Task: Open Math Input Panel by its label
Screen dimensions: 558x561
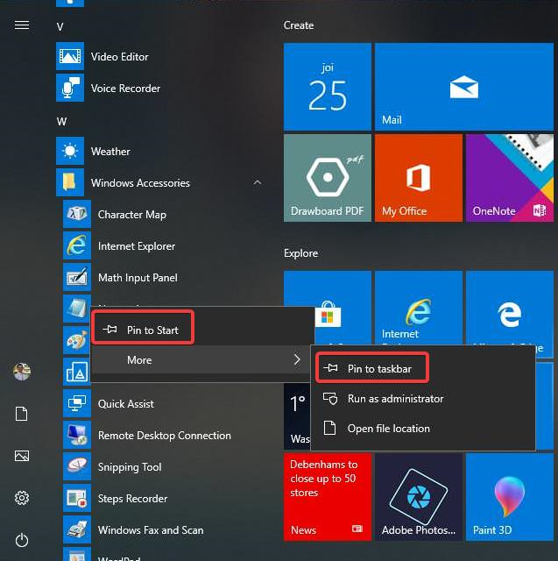Action: coord(138,278)
